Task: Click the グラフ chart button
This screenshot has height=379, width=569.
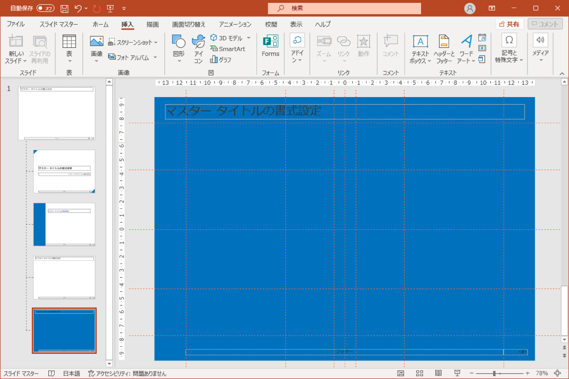Action: 221,60
